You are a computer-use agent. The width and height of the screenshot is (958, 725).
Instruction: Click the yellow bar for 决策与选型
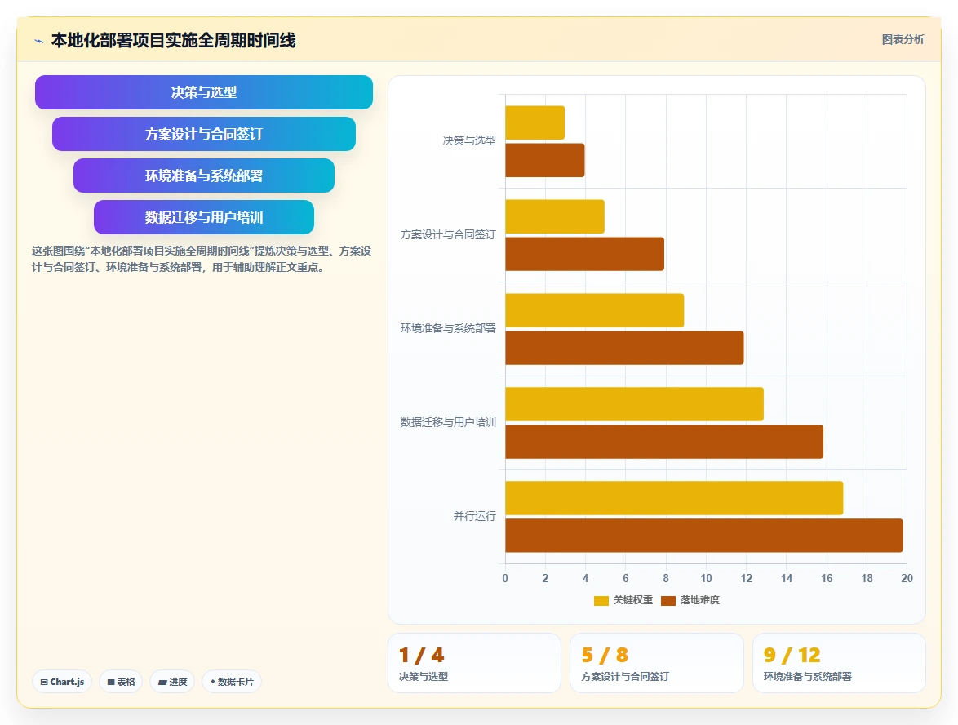point(534,122)
